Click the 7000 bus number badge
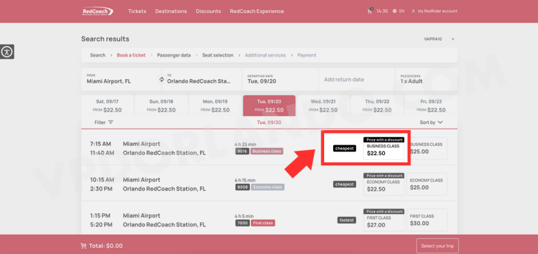538x254 pixels. 243,223
